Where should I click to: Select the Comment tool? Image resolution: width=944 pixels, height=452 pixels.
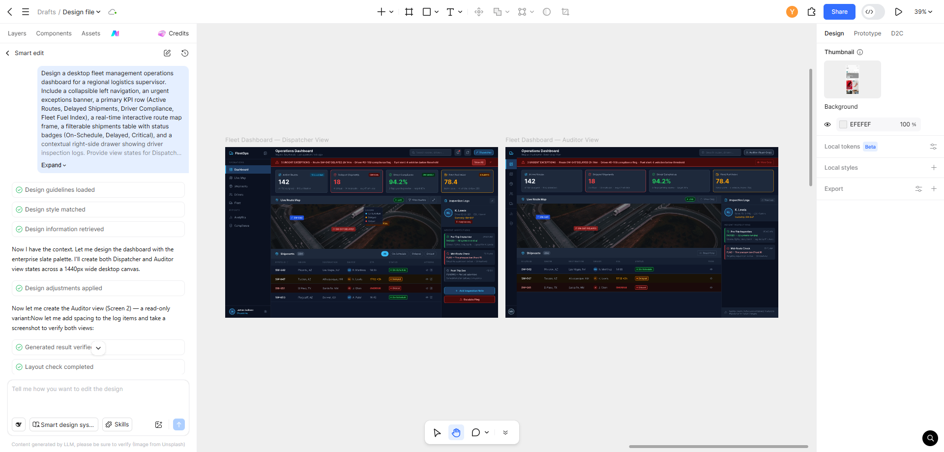[x=475, y=433]
